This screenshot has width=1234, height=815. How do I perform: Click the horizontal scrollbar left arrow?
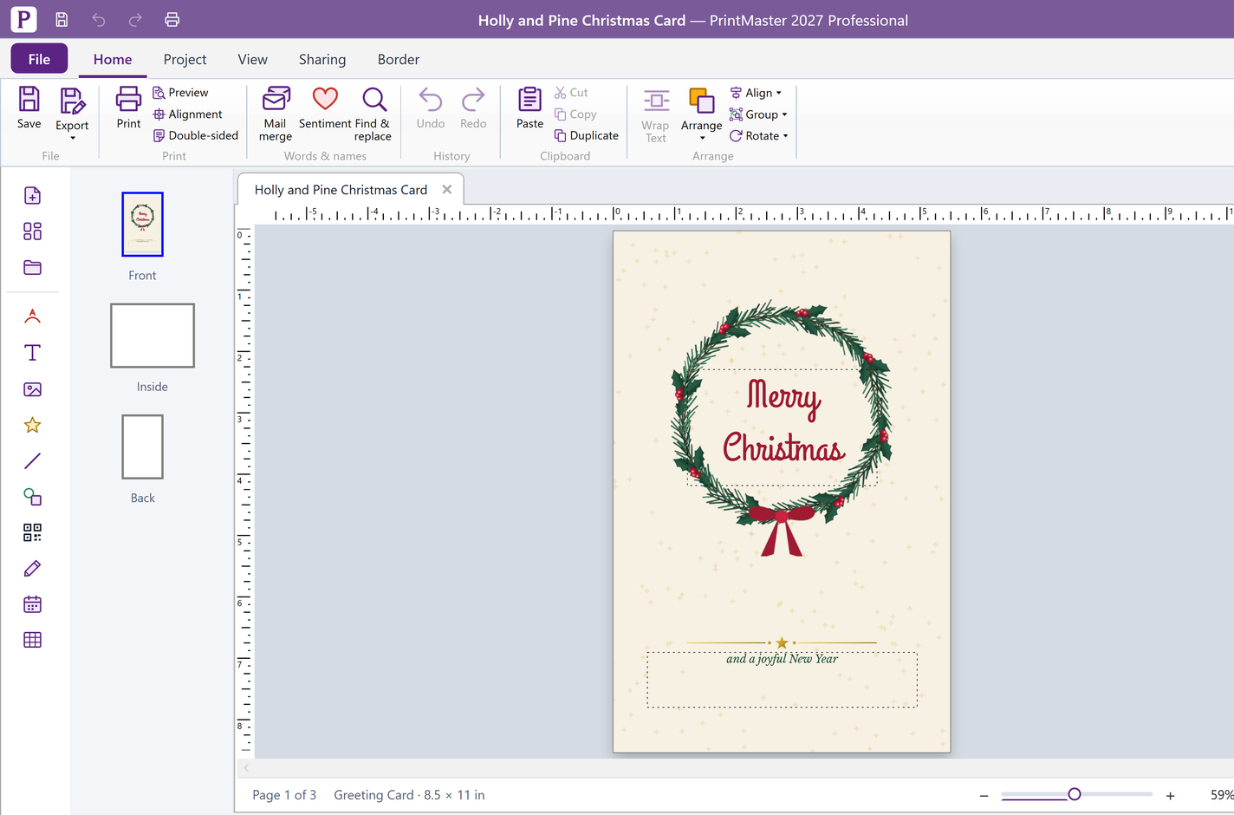[x=246, y=767]
